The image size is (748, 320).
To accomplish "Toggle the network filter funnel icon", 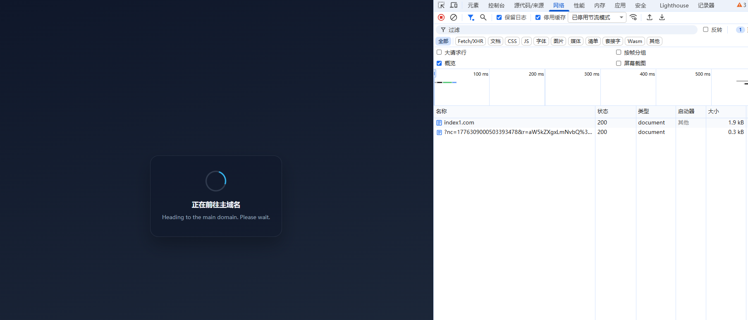I will (x=471, y=17).
